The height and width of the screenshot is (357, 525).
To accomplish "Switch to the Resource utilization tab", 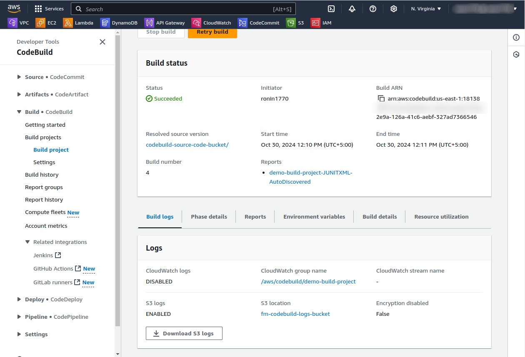I will tap(441, 217).
